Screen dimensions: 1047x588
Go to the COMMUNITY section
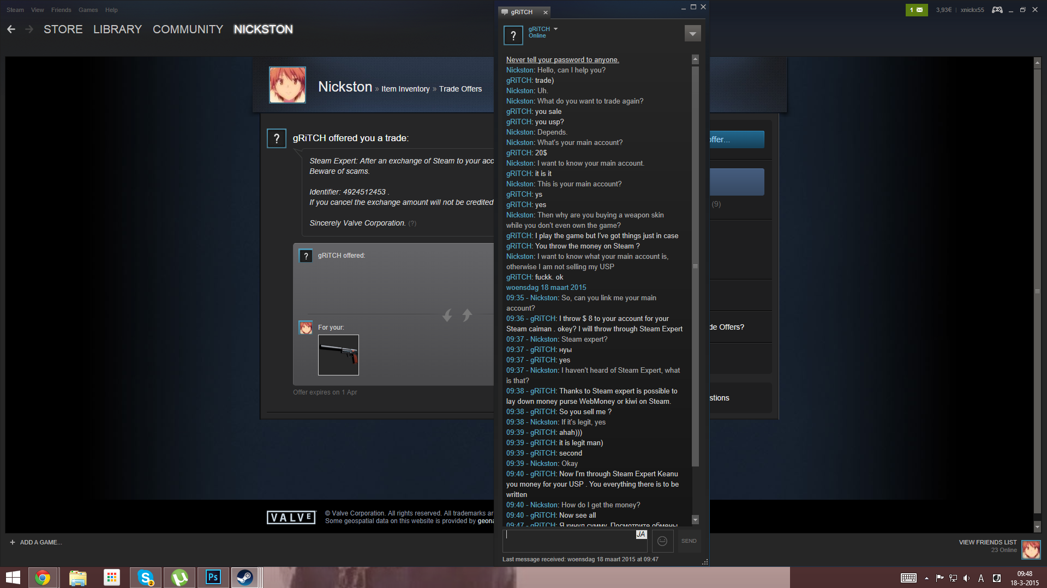pyautogui.click(x=188, y=29)
